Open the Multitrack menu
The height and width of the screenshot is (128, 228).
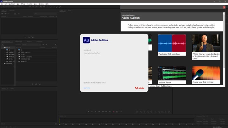[12, 4]
